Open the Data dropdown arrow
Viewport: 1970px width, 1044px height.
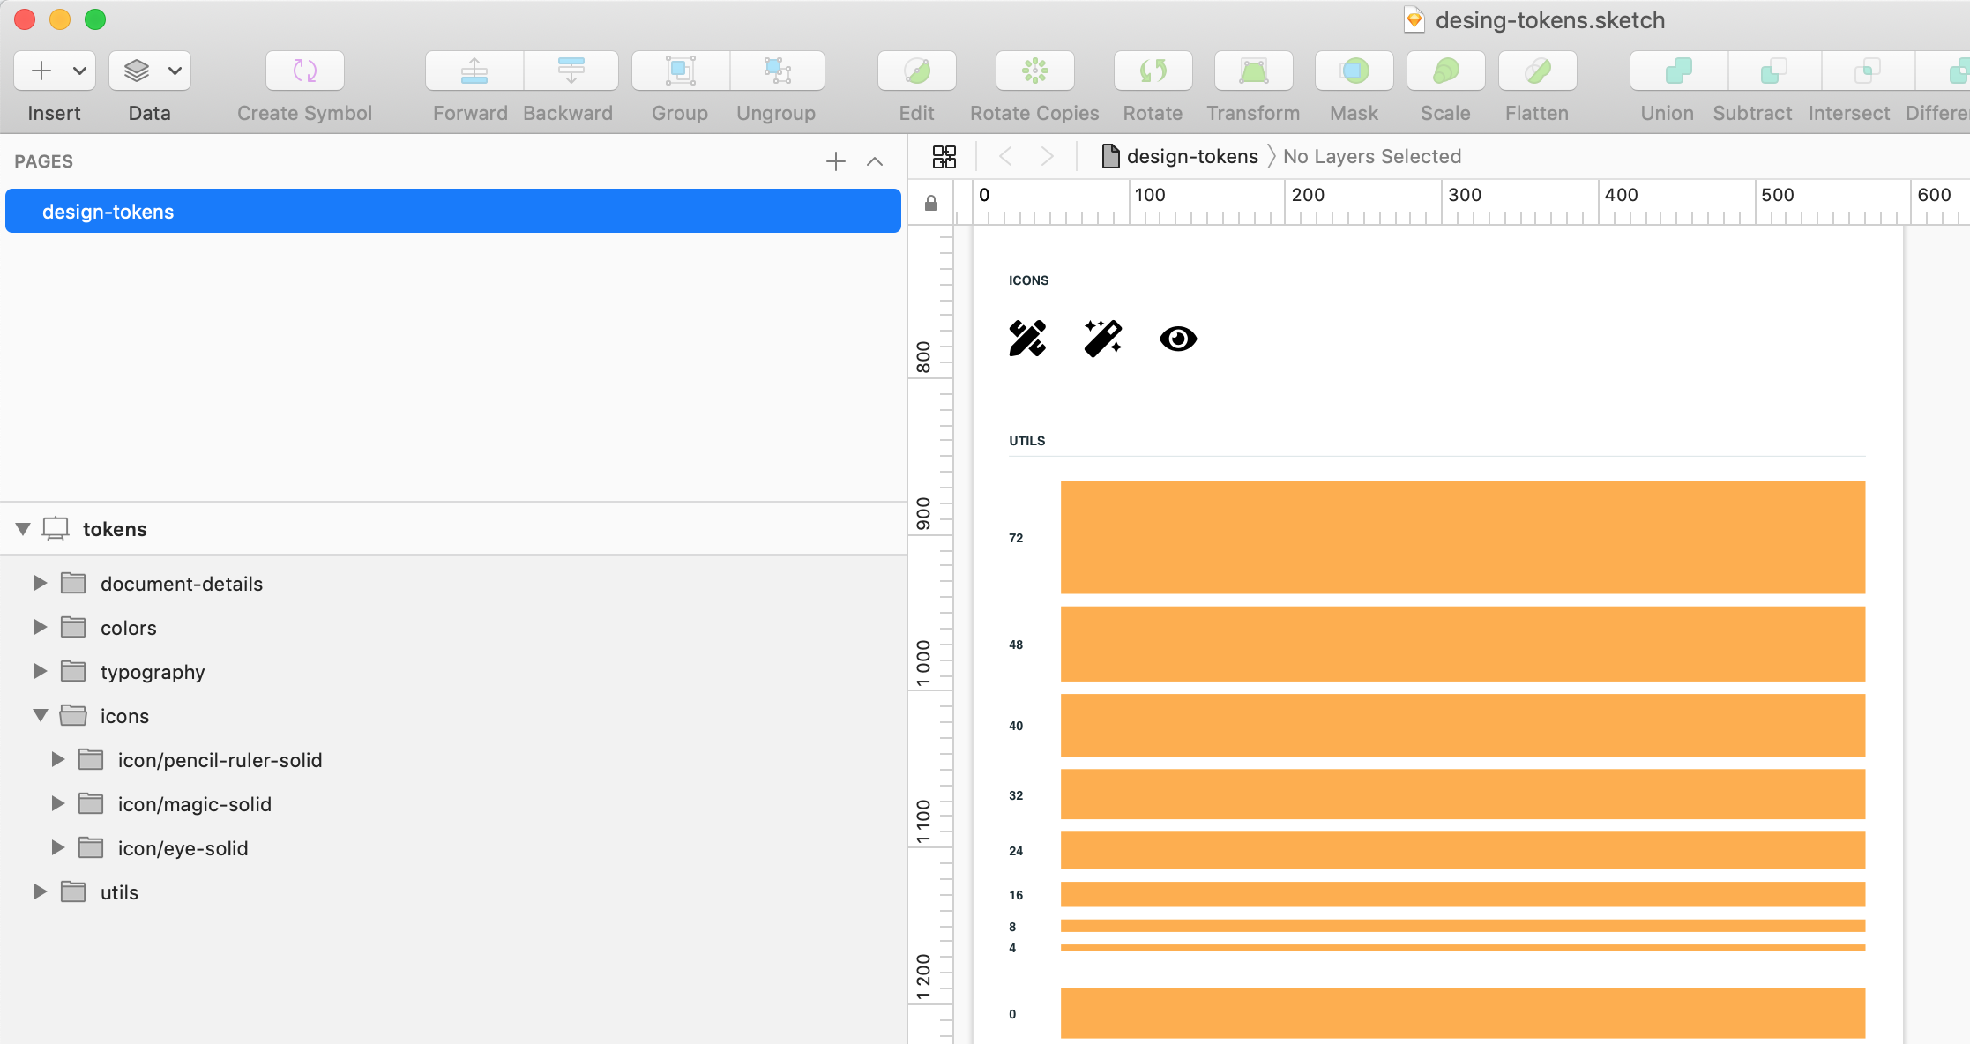(x=174, y=71)
